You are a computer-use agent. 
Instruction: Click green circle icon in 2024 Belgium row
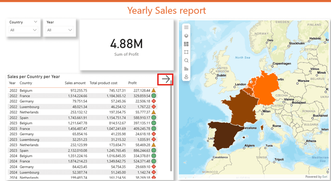[x=154, y=156]
